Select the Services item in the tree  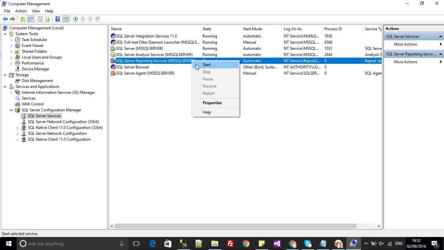pos(28,98)
